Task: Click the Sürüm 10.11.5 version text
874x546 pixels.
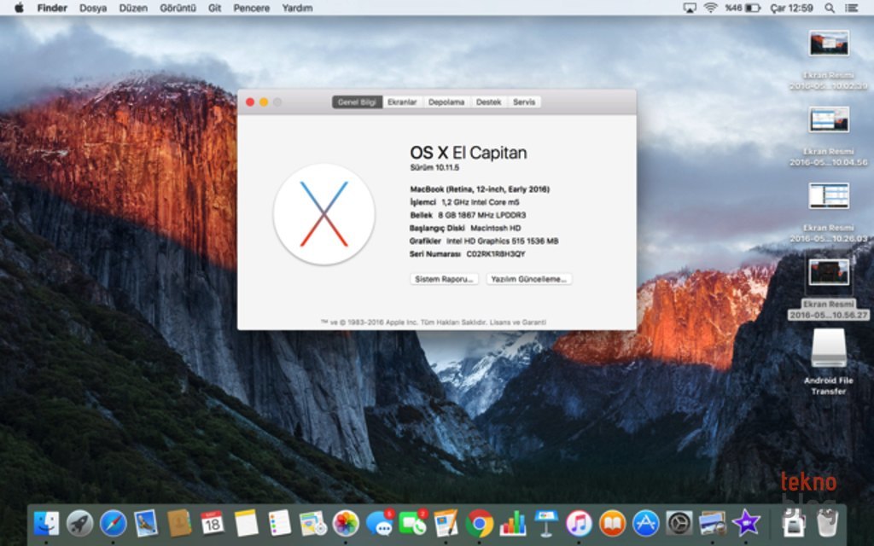Action: click(x=434, y=167)
